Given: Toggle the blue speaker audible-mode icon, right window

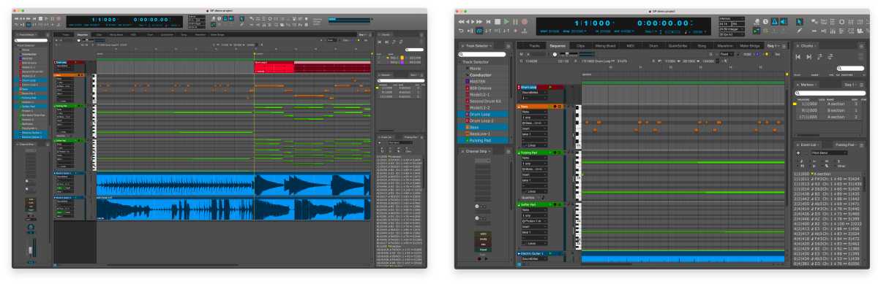Looking at the screenshot, I should (x=783, y=22).
